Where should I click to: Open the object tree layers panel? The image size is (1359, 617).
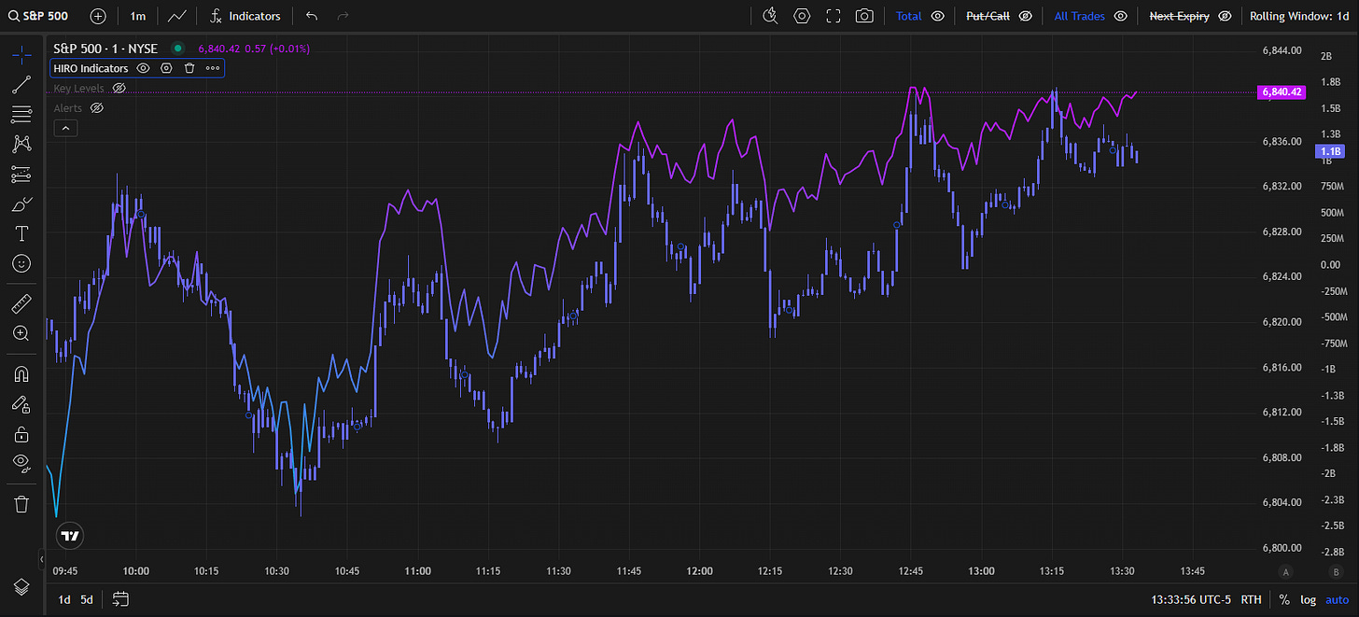[21, 585]
